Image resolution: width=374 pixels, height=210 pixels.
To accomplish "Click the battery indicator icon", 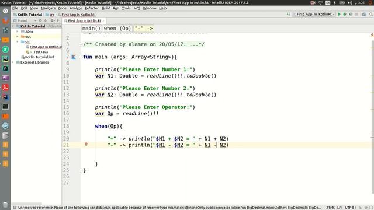I will coord(342,2).
